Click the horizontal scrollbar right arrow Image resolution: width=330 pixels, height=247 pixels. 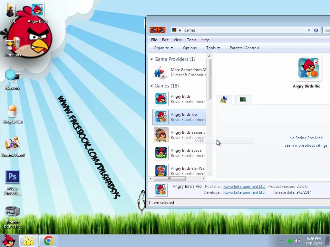point(204,178)
